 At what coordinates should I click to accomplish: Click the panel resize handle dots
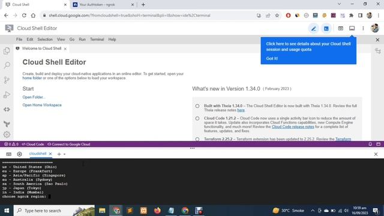(x=192, y=148)
